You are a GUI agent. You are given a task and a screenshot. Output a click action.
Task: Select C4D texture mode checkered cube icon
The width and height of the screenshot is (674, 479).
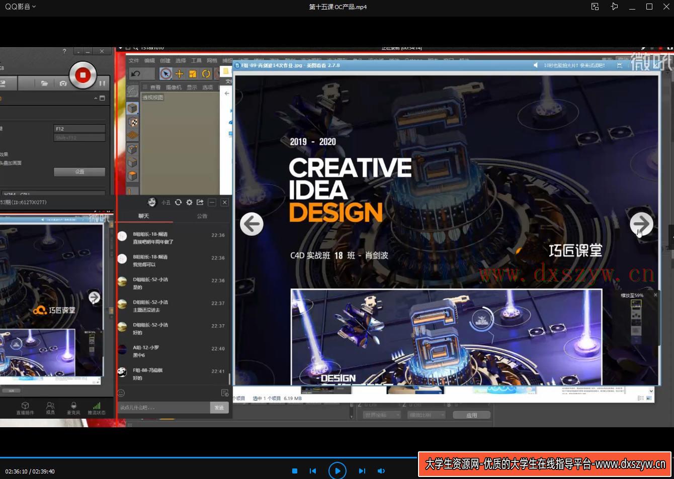click(132, 122)
